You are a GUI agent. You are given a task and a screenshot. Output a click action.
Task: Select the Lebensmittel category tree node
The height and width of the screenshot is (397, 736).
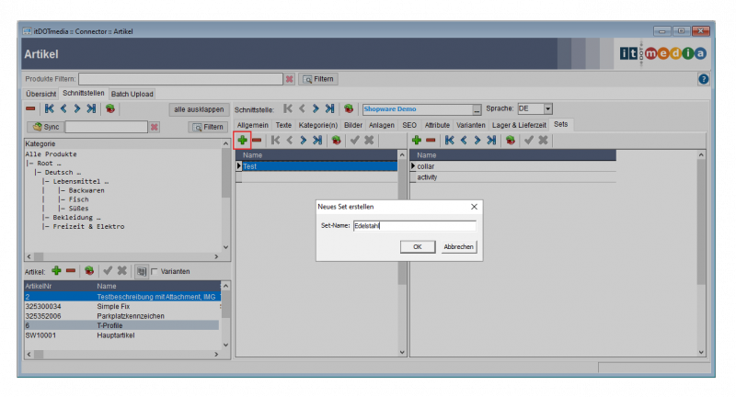click(79, 181)
